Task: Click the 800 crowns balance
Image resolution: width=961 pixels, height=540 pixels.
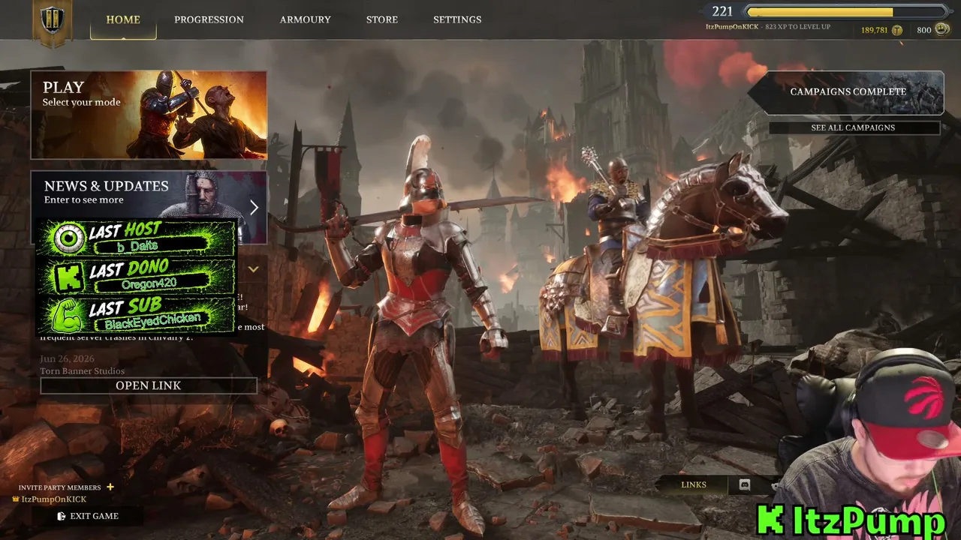Action: [x=923, y=30]
